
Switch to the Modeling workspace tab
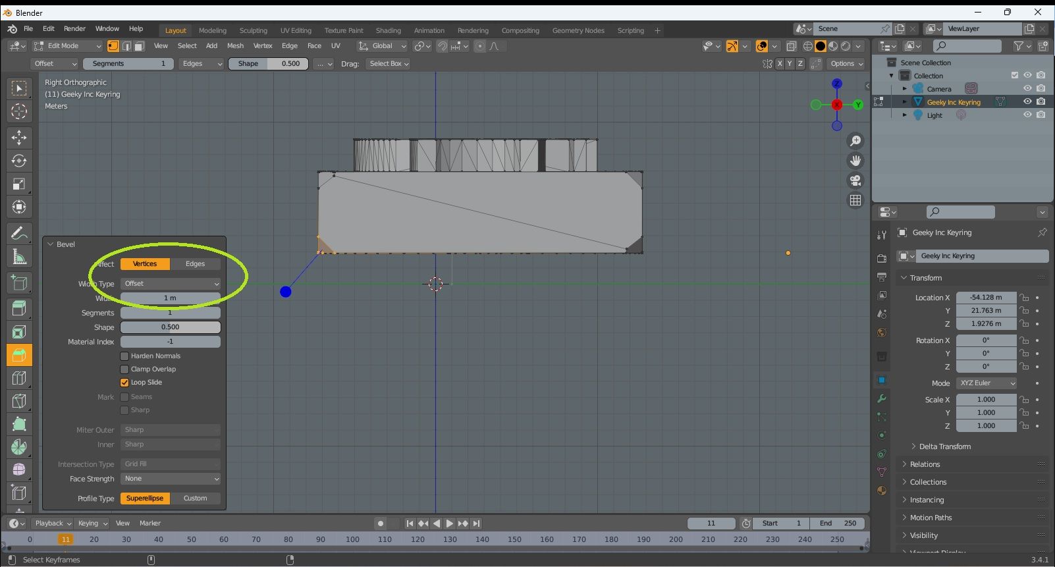pyautogui.click(x=213, y=30)
